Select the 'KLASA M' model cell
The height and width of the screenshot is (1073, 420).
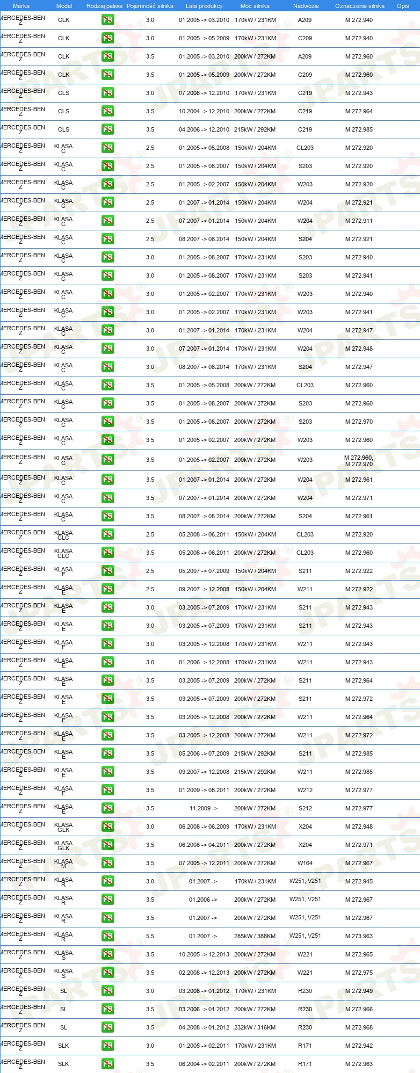[x=63, y=864]
